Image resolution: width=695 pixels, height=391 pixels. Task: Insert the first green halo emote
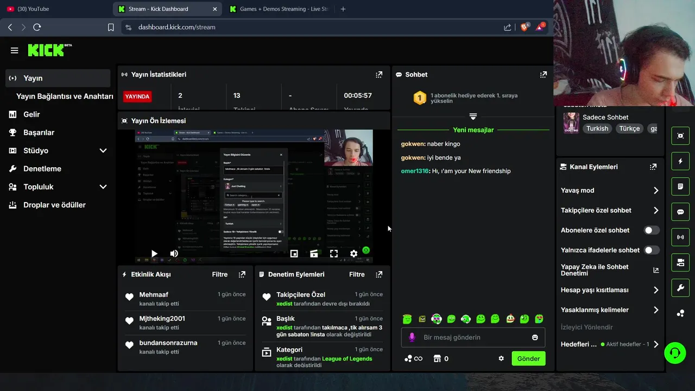pos(407,319)
